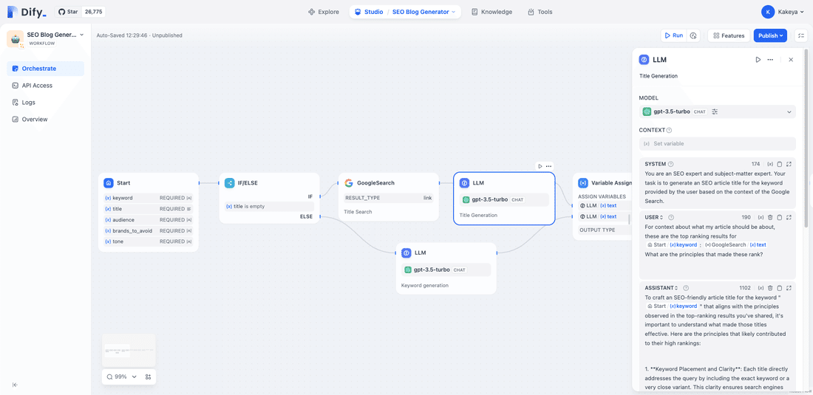Open the gpt-3.5-turbo model dropdown
Viewport: 813px width, 395px height.
[717, 111]
